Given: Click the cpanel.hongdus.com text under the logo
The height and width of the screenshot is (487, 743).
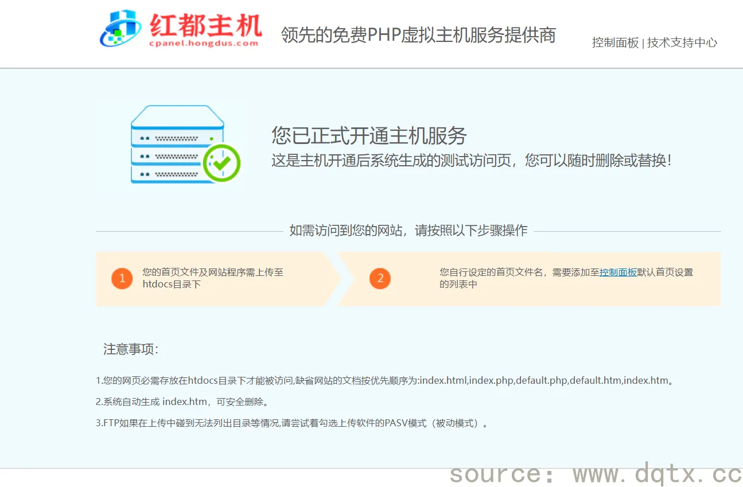Looking at the screenshot, I should point(204,43).
